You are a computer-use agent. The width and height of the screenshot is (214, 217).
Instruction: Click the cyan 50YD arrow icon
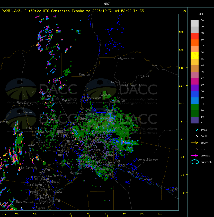point(194,130)
